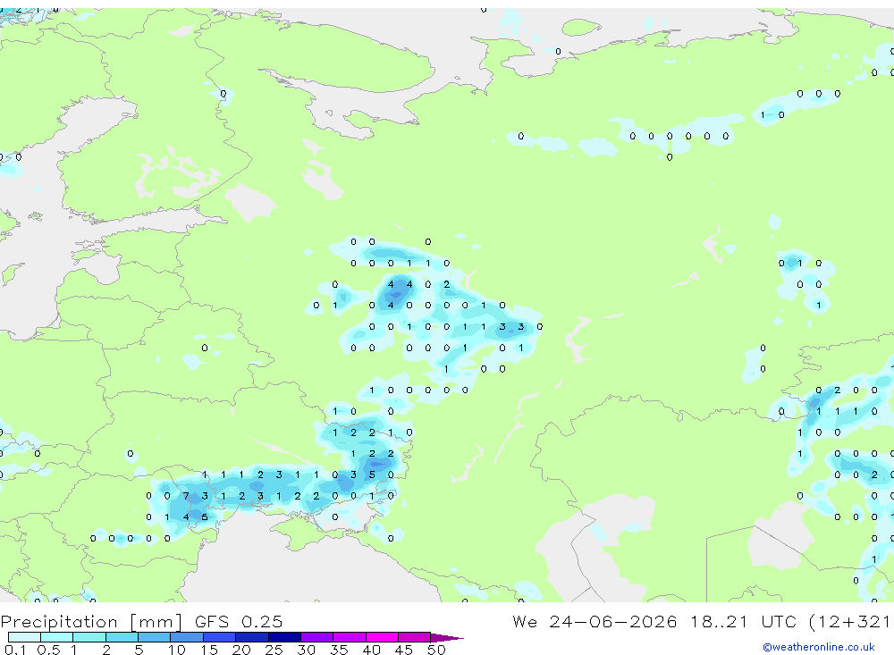Screen dimensions: 894x655
Task: Click the '35' legend scale label
Action: tap(339, 650)
